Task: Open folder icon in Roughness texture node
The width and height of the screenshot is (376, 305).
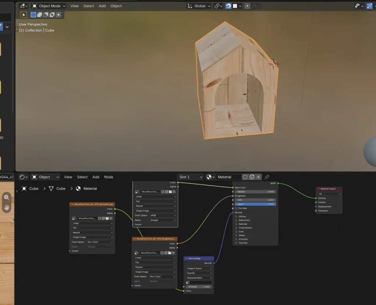Action: [x=170, y=253]
